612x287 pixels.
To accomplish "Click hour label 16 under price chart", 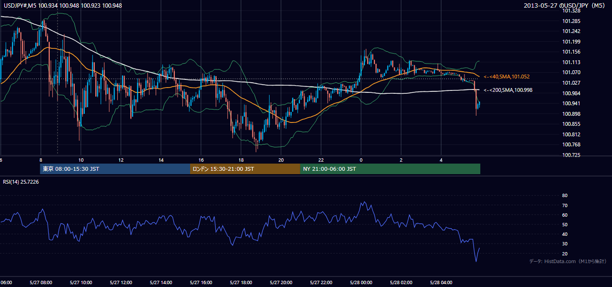I will coord(201,160).
